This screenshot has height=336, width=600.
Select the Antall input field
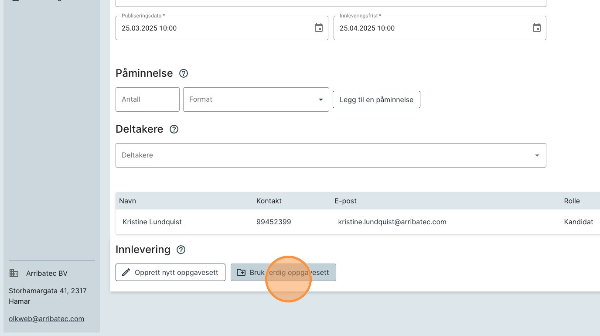coord(147,99)
